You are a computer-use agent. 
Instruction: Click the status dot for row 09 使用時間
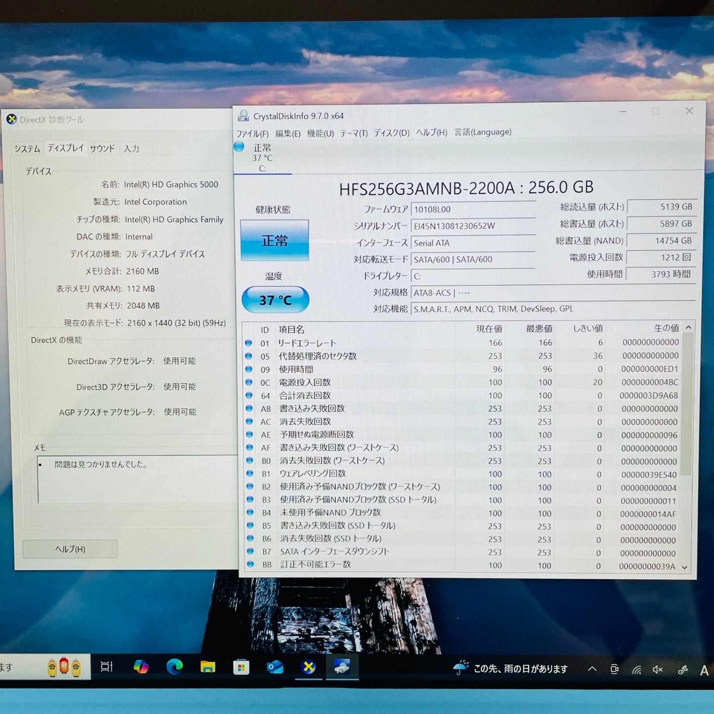tap(249, 369)
